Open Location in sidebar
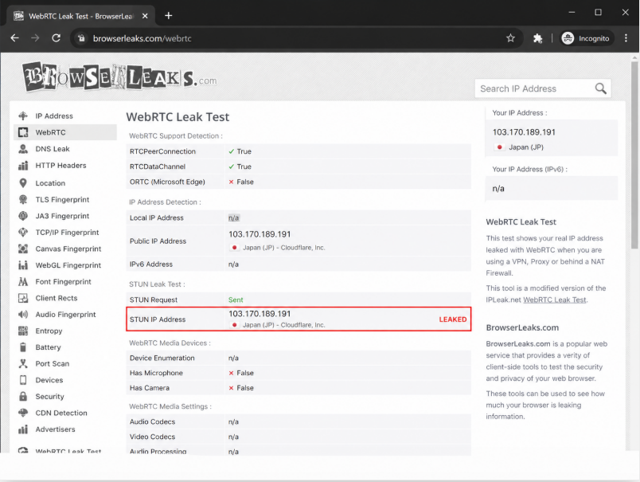 click(50, 183)
